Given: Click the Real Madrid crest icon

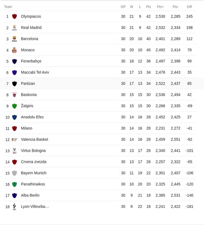Looking at the screenshot, I should pos(14,27).
